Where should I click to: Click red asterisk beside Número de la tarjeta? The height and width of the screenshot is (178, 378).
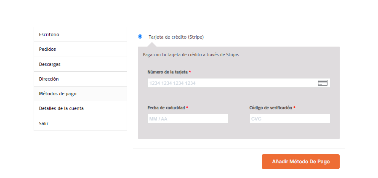[x=190, y=72]
